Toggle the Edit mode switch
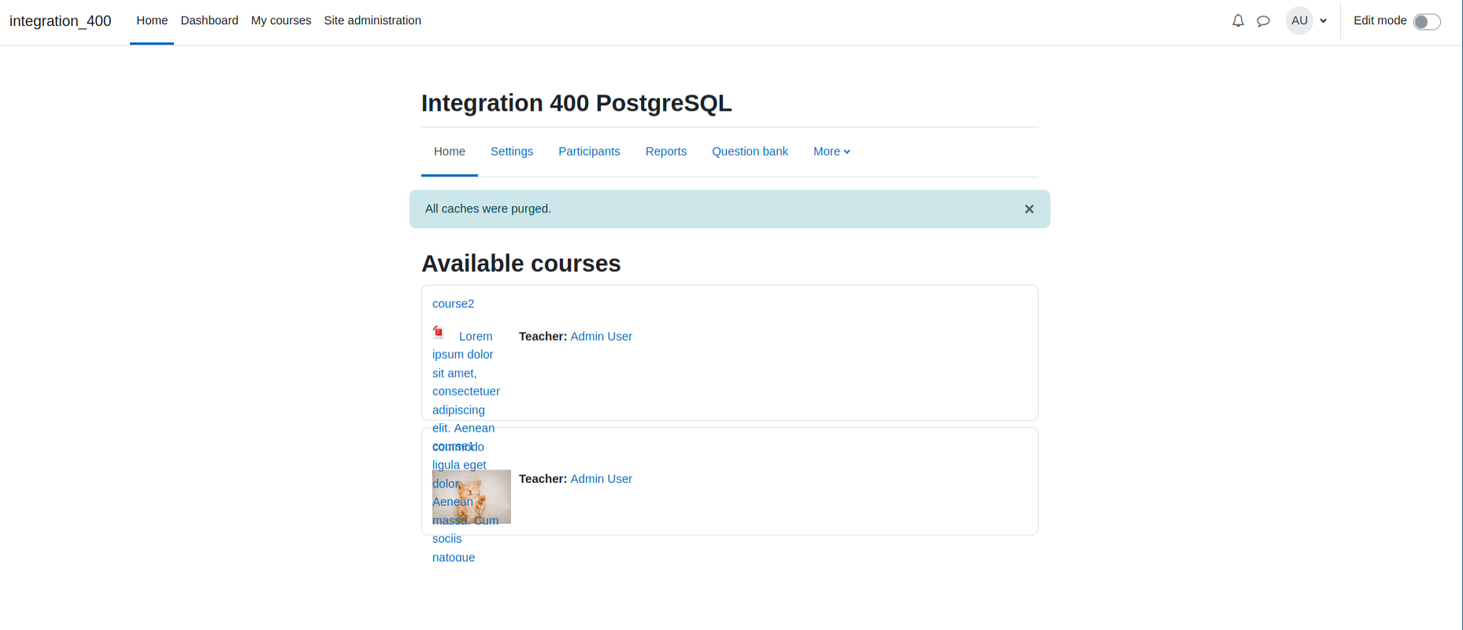The image size is (1463, 630). [1427, 21]
